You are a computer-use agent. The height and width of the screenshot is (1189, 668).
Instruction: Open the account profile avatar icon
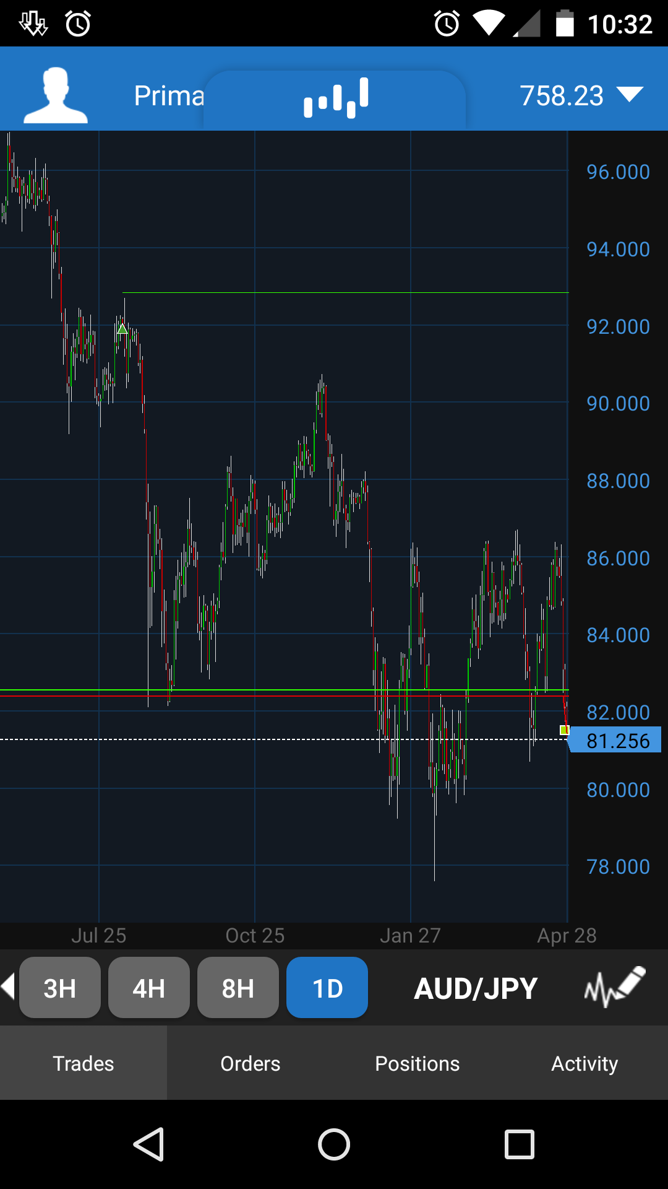click(x=56, y=95)
